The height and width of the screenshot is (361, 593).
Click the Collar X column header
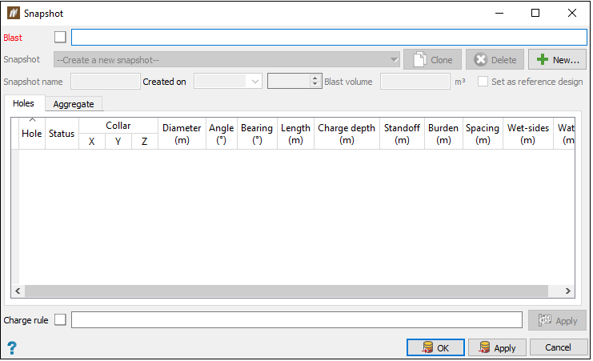click(91, 142)
